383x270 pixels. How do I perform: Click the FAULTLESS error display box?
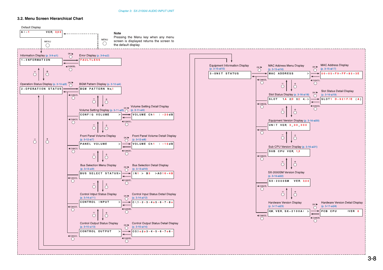coord(100,62)
